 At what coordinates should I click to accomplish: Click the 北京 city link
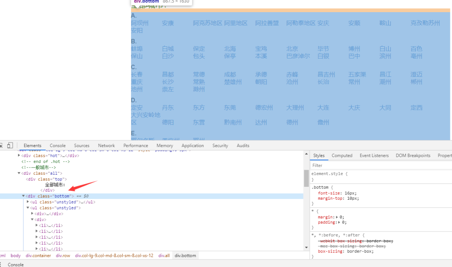[x=292, y=49]
